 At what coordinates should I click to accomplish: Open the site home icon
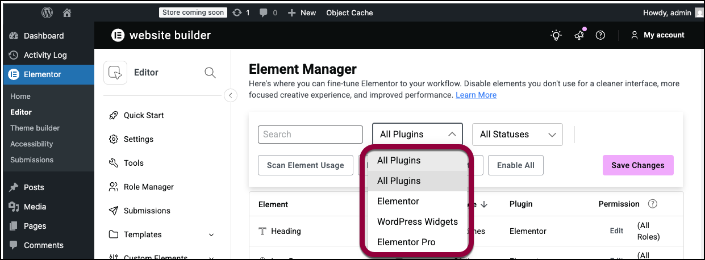pos(67,12)
